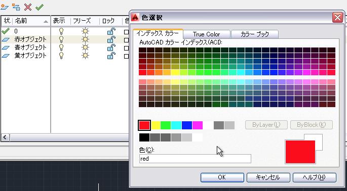347x191 pixels.
Task: Select the blue standard color swatch
Action: tap(187, 125)
